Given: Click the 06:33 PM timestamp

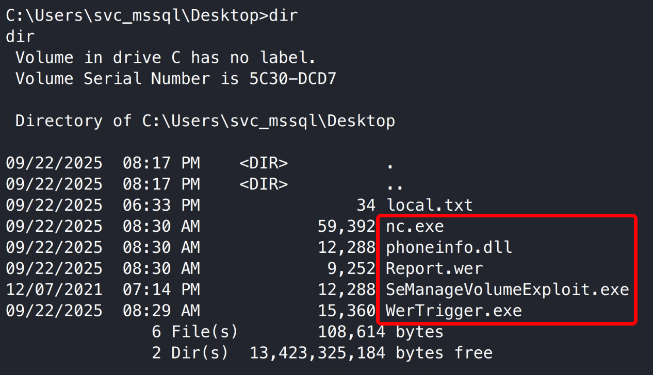Looking at the screenshot, I should [161, 206].
